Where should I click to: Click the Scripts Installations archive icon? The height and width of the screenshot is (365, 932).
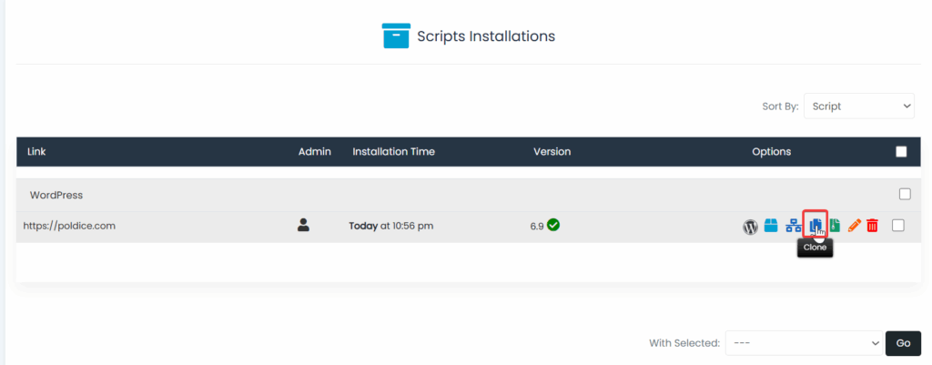coord(396,36)
